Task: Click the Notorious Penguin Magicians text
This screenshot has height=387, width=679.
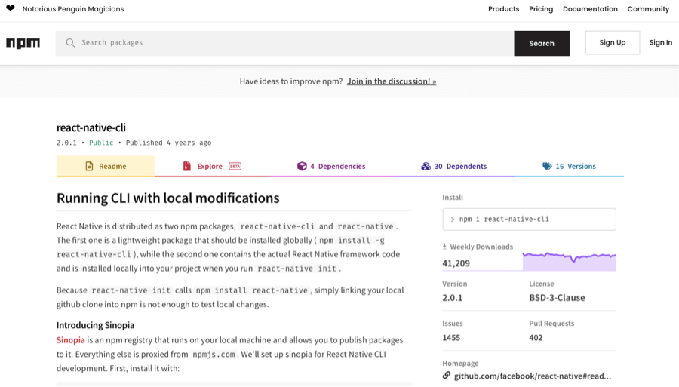Action: coord(73,8)
